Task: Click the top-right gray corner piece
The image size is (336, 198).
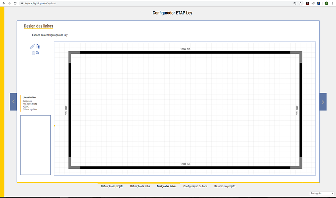Action: click(x=300, y=53)
